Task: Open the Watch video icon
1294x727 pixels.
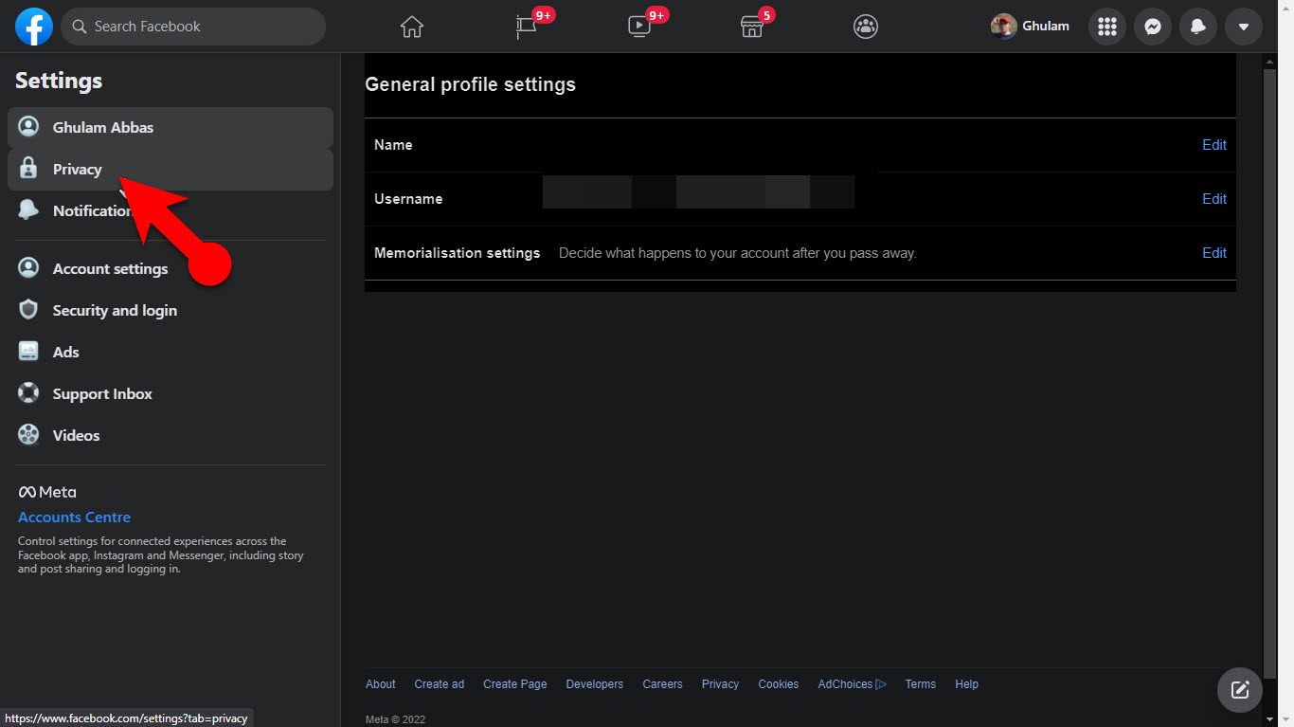Action: click(x=639, y=27)
